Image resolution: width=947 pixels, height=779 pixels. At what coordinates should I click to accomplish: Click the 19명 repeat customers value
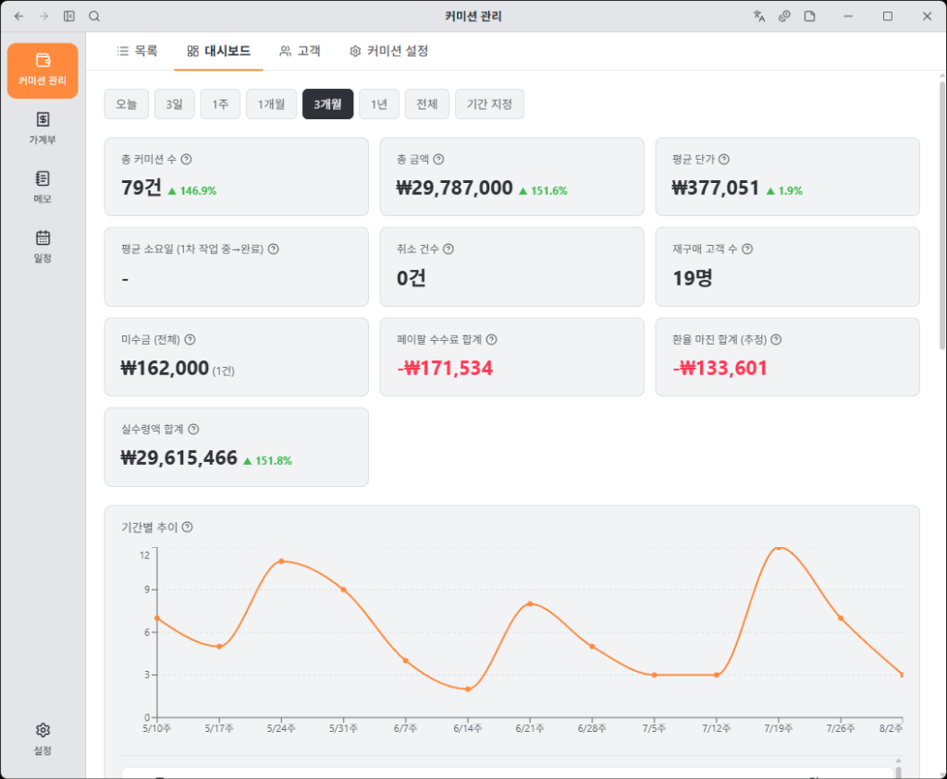[x=693, y=278]
